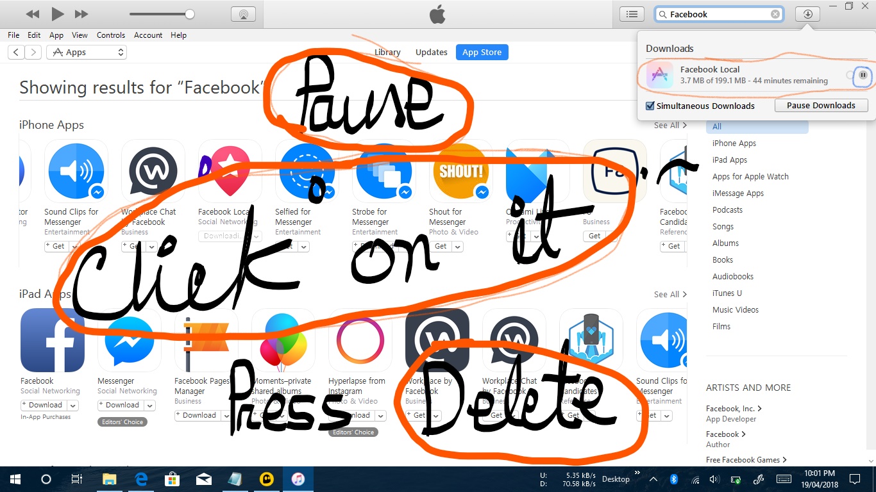Open the App menu
The height and width of the screenshot is (492, 876).
(x=56, y=35)
